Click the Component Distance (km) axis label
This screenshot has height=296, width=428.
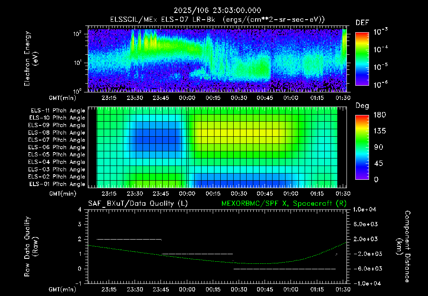tap(403, 247)
